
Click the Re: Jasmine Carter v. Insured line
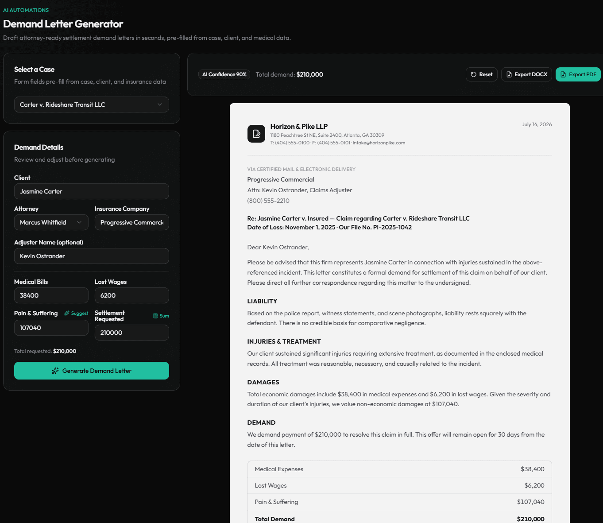[x=358, y=218]
